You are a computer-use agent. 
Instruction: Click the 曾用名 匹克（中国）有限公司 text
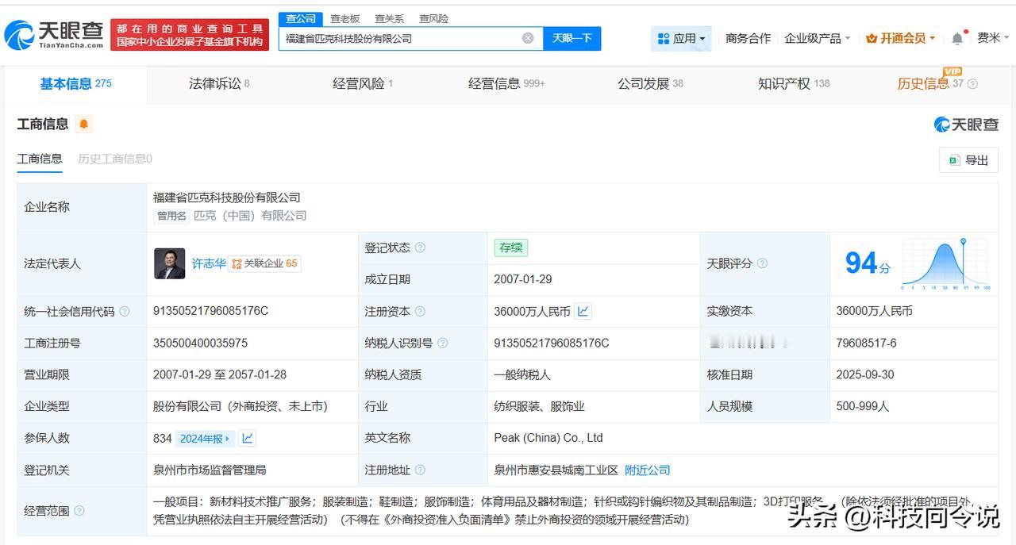coord(231,216)
